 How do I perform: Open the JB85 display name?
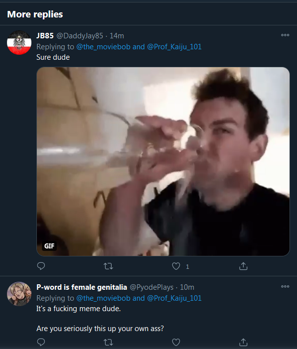pyautogui.click(x=45, y=36)
